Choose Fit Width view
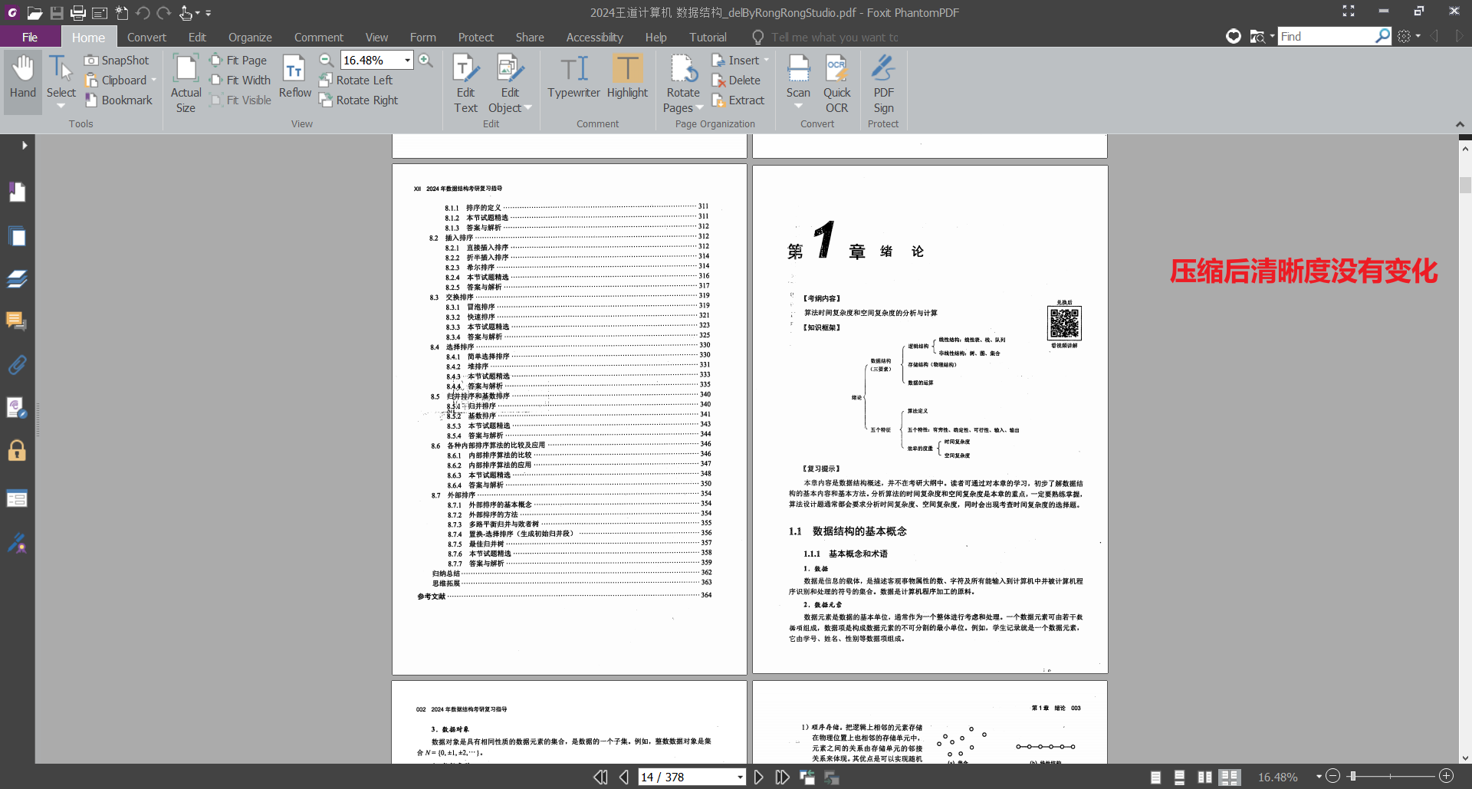Viewport: 1472px width, 789px height. (240, 81)
